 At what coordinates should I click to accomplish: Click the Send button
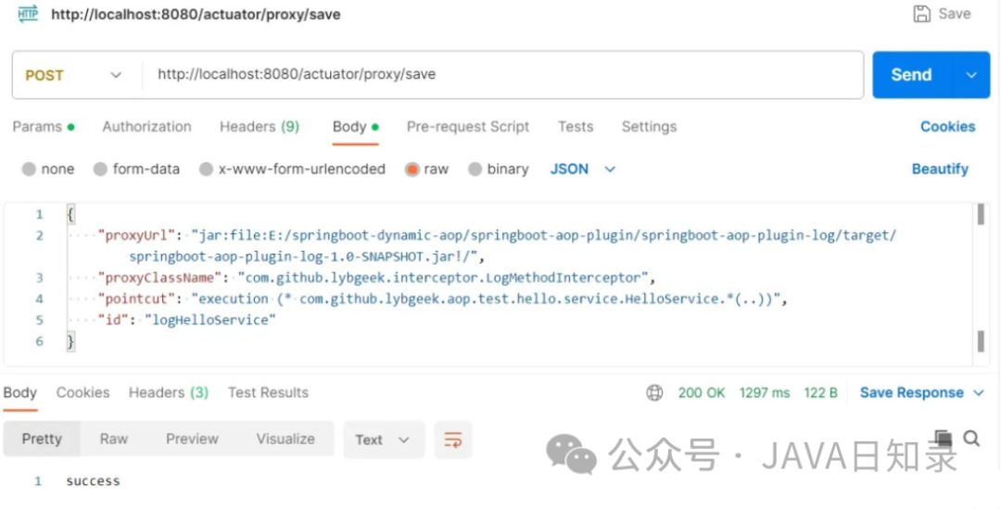pos(912,75)
